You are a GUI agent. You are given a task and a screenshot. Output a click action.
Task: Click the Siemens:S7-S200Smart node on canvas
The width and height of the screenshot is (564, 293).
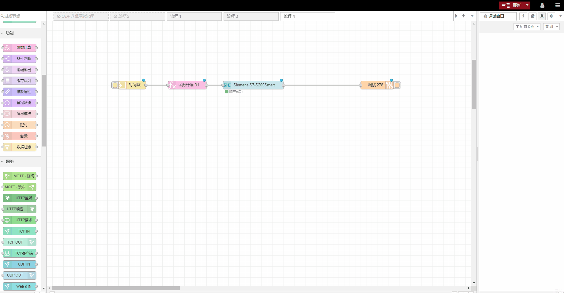(253, 85)
